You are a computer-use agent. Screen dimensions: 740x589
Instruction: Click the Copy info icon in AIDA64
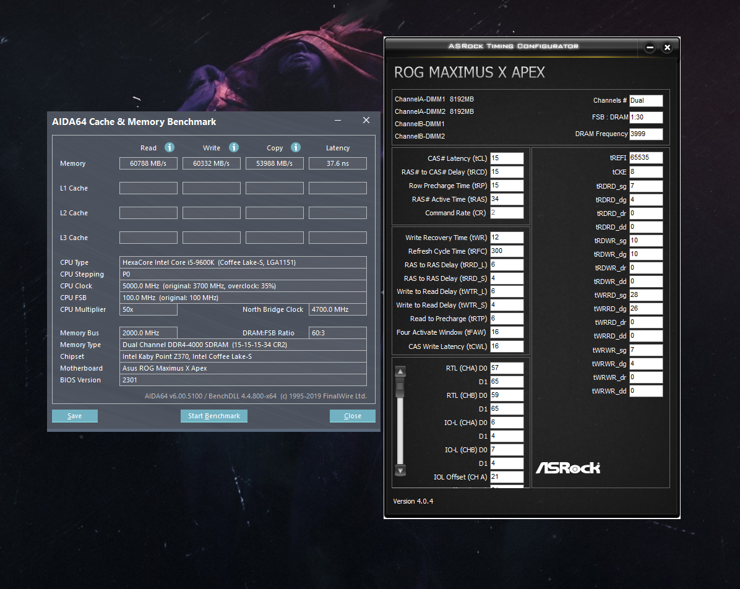pos(295,147)
